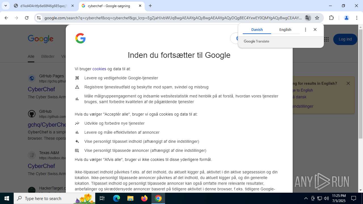This screenshot has height=204, width=363.
Task: Launch Firefox from taskbar
Action: point(144,198)
